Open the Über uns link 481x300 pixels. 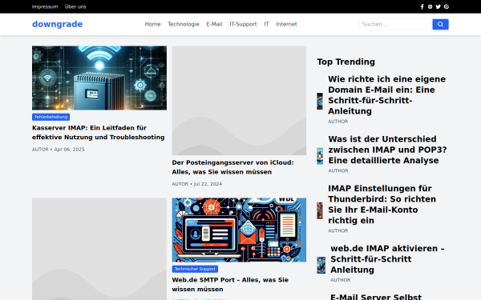click(x=75, y=6)
